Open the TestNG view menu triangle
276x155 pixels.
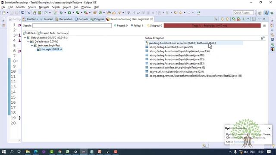pos(259,19)
